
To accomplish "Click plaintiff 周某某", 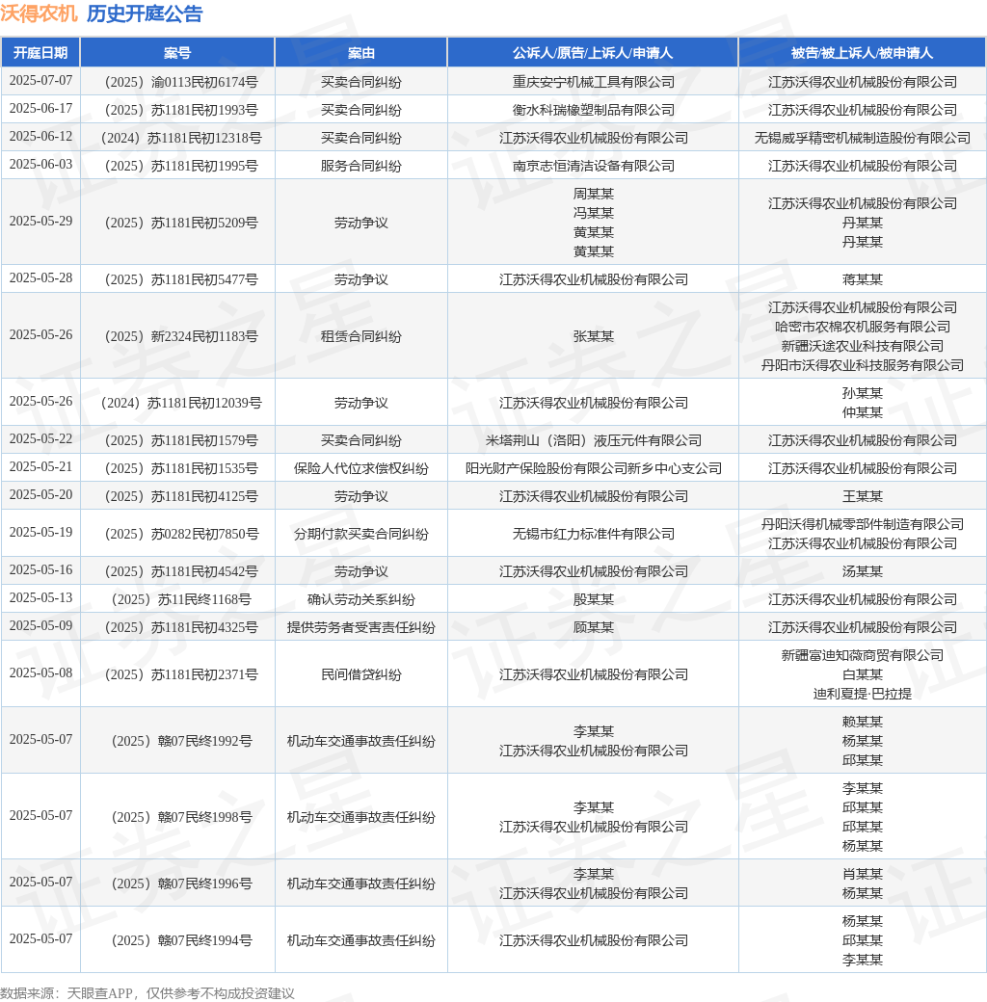I will point(593,194).
